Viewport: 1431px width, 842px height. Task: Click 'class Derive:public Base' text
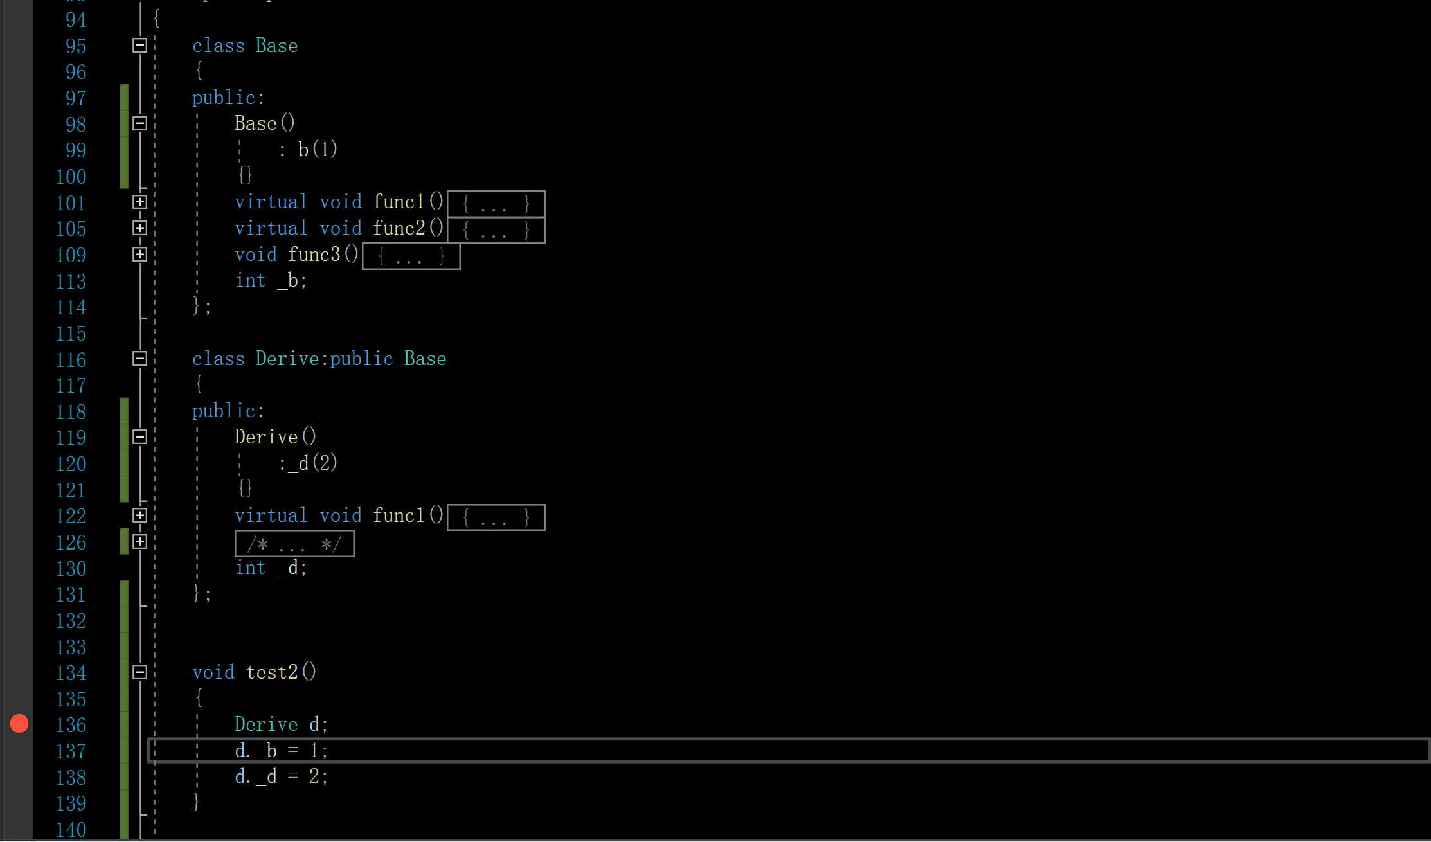[x=319, y=359]
